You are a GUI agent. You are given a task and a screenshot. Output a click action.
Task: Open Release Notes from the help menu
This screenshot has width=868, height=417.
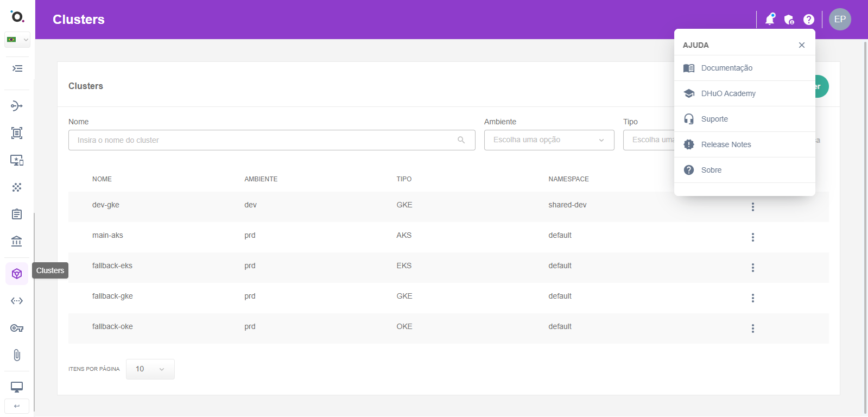coord(745,144)
